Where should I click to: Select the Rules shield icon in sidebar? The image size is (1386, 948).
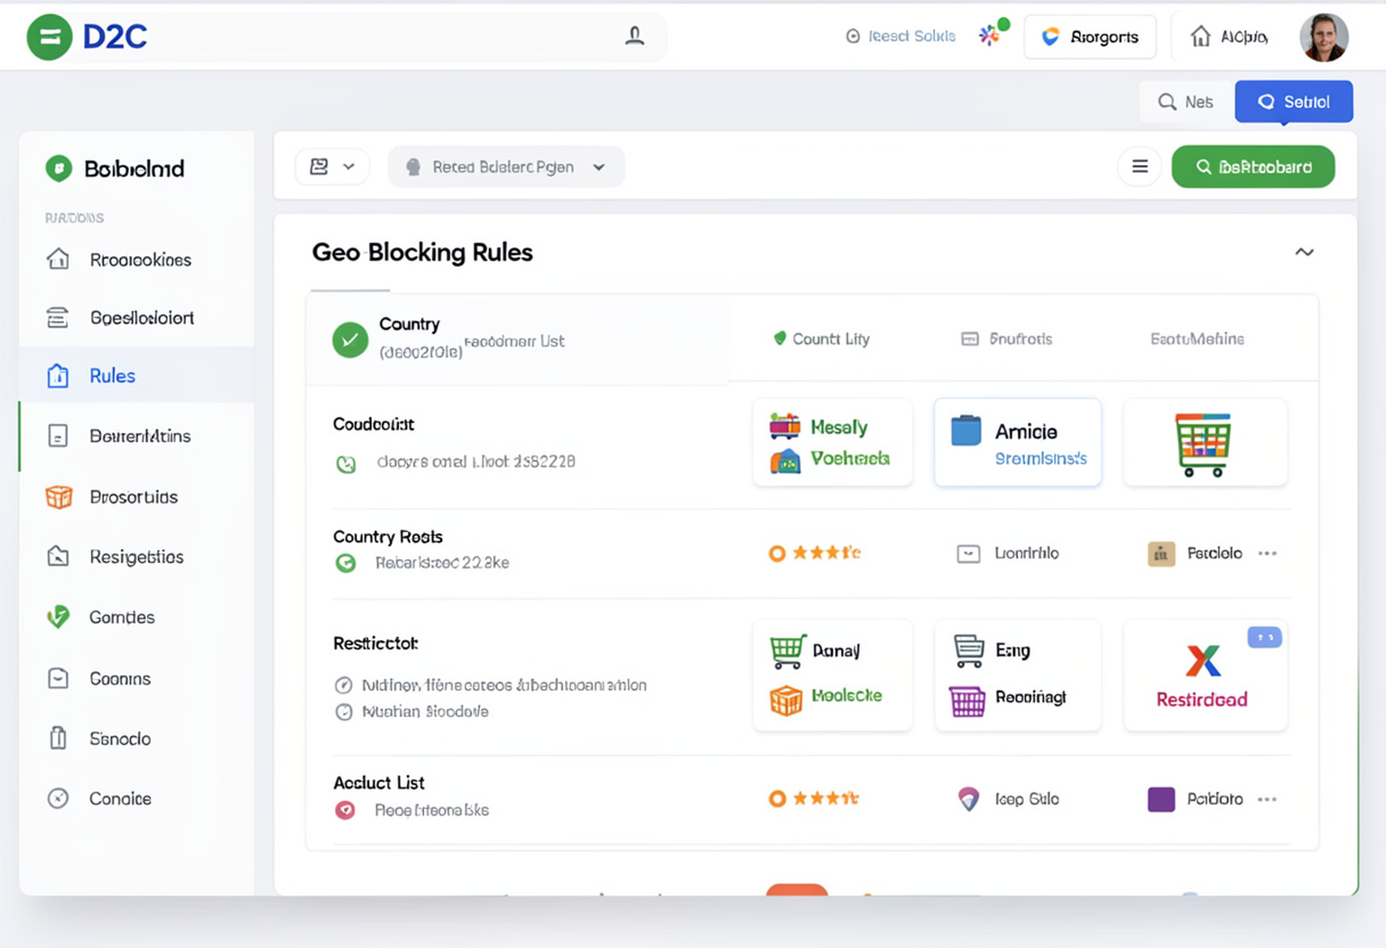58,375
